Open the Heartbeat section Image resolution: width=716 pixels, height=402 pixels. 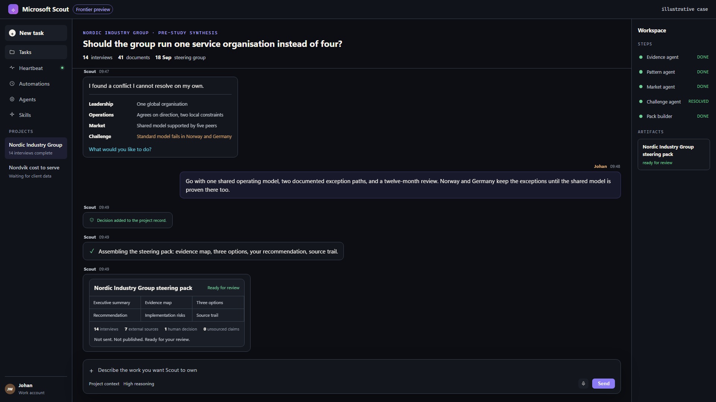tap(36, 68)
